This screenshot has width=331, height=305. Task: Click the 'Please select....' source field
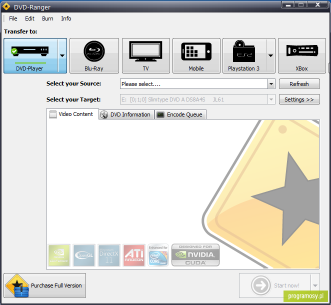click(193, 84)
